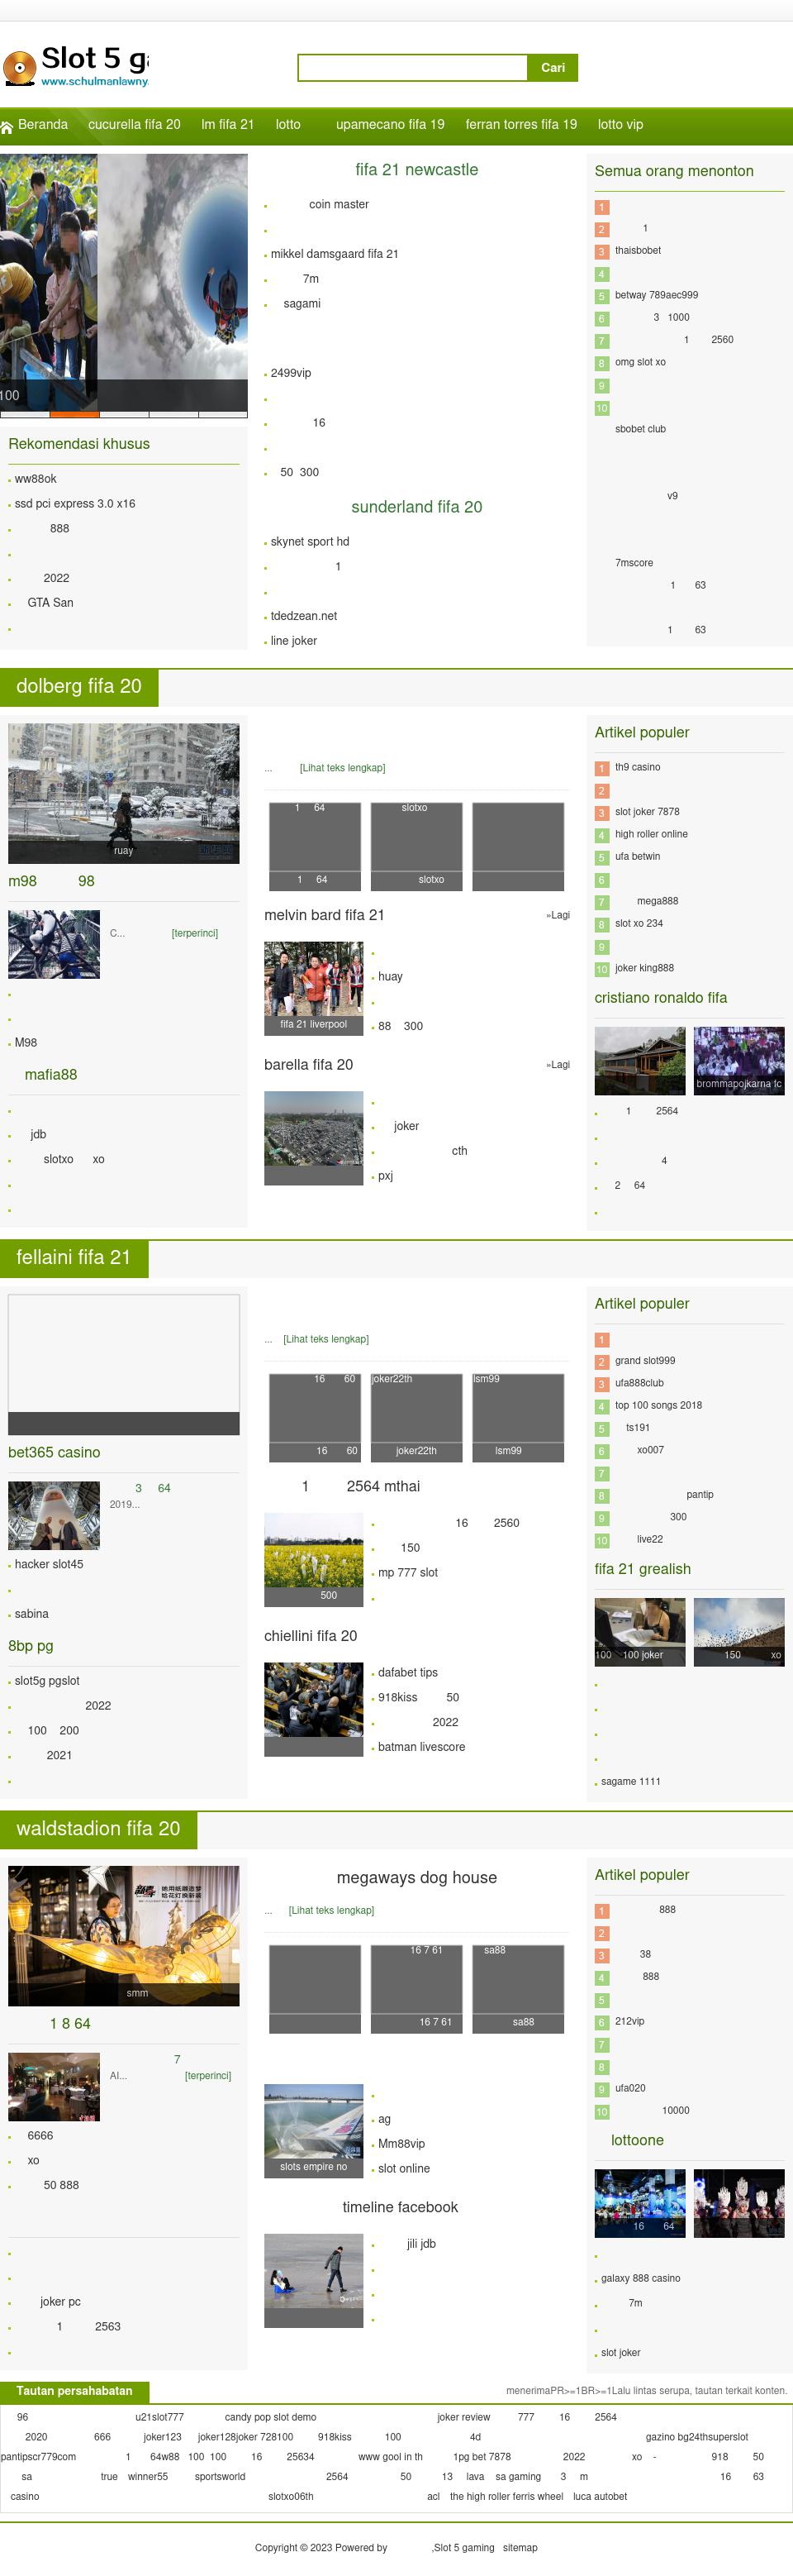Image resolution: width=793 pixels, height=2576 pixels.
Task: Select the highlighted orange slide indicator
Action: click(x=74, y=413)
